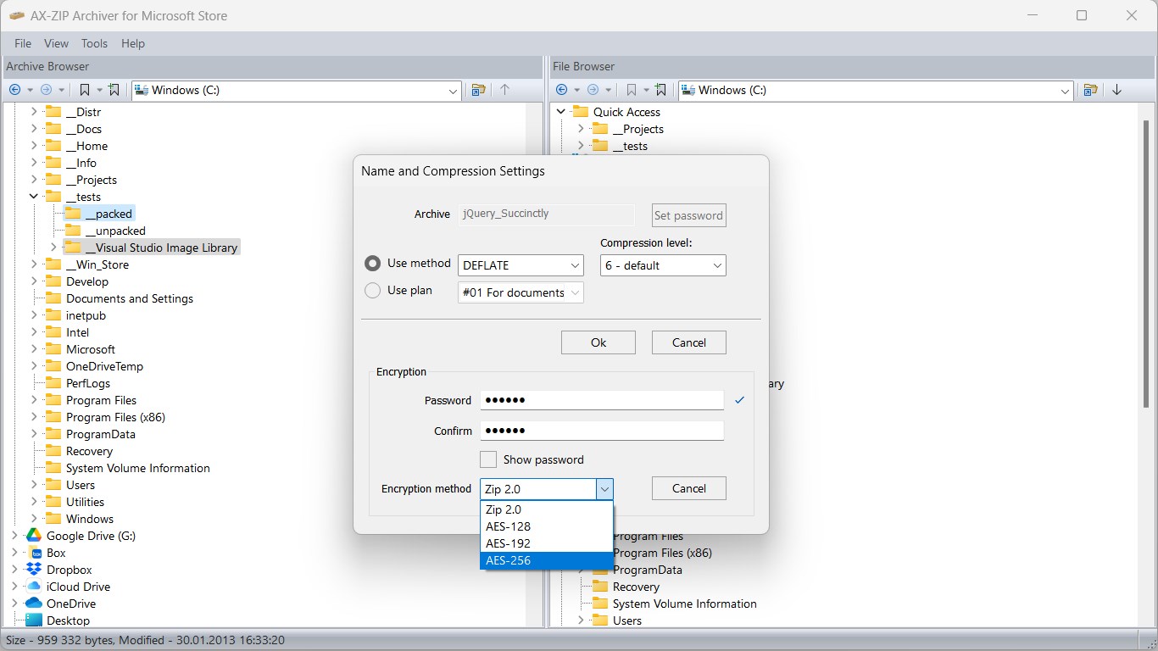Go up one level in Archive Browser
This screenshot has width=1158, height=651.
pyautogui.click(x=504, y=90)
